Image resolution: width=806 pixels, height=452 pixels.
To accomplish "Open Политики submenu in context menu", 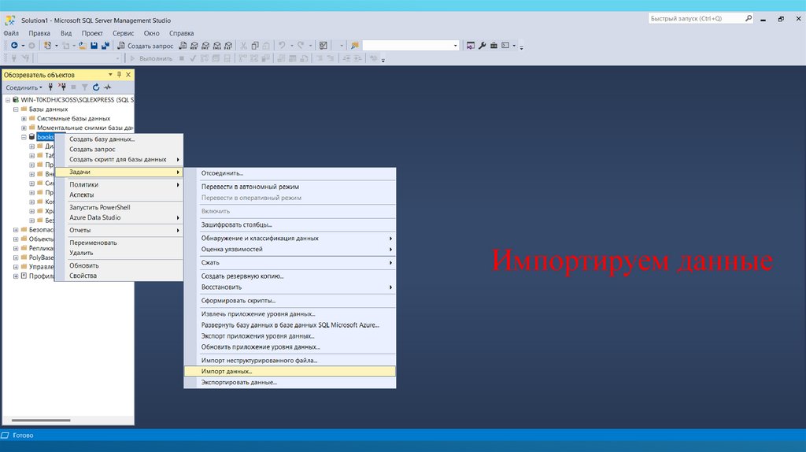I will point(119,184).
